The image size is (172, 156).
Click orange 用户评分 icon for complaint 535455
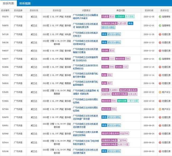click(x=160, y=92)
